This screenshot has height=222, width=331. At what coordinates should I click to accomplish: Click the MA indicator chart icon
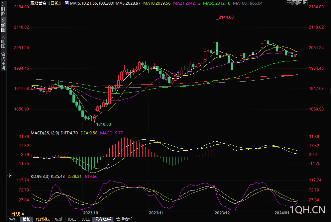pyautogui.click(x=67, y=3)
